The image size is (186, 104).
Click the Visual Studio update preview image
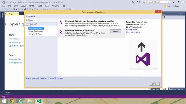point(143,54)
